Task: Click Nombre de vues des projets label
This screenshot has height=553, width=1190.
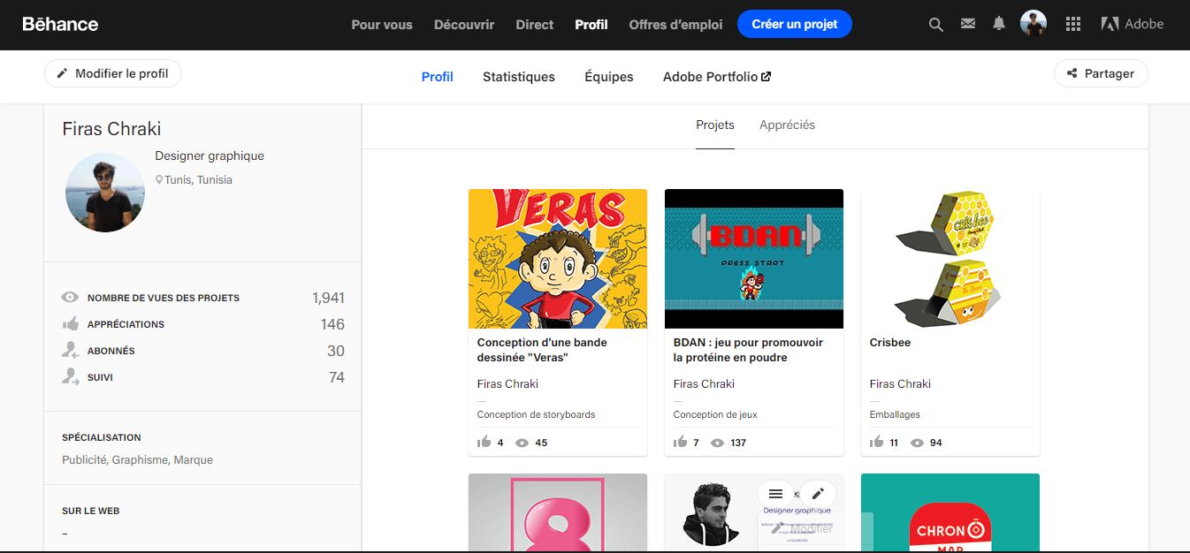Action: coord(164,298)
